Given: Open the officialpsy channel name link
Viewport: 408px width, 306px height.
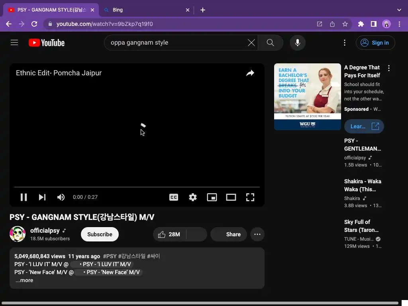Looking at the screenshot, I should click(45, 231).
